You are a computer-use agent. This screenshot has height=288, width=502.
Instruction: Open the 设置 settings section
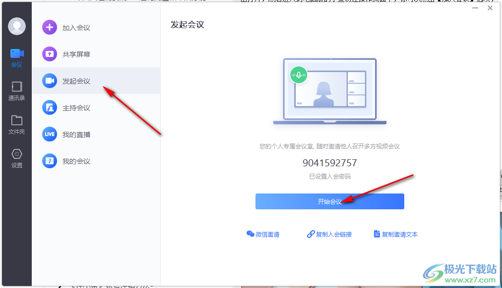pyautogui.click(x=17, y=158)
